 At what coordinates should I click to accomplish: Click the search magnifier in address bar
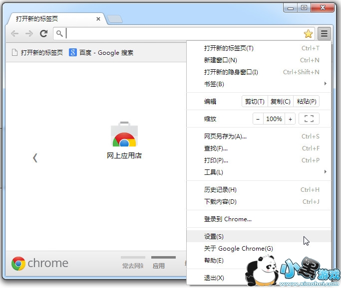tap(59, 33)
